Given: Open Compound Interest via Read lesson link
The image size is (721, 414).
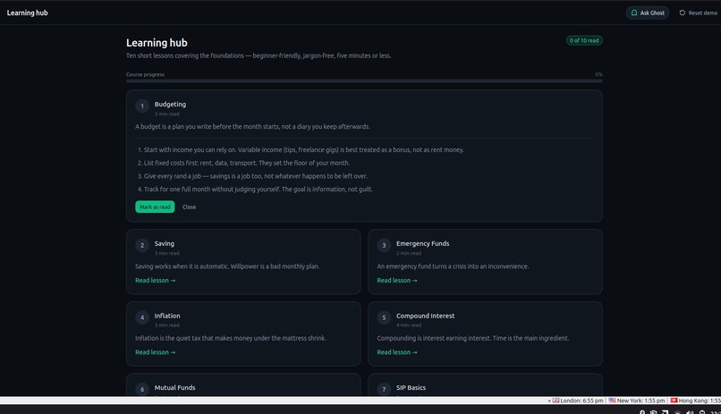Looking at the screenshot, I should [x=397, y=352].
